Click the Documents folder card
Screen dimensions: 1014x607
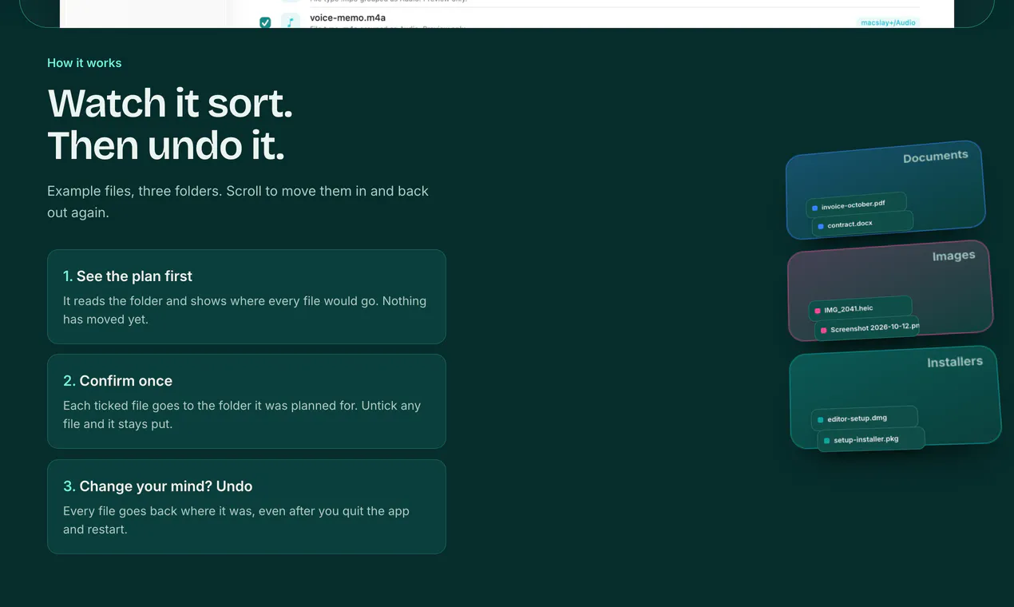pos(885,190)
